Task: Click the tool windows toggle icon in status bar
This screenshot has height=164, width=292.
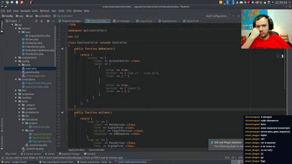Action: [3, 158]
